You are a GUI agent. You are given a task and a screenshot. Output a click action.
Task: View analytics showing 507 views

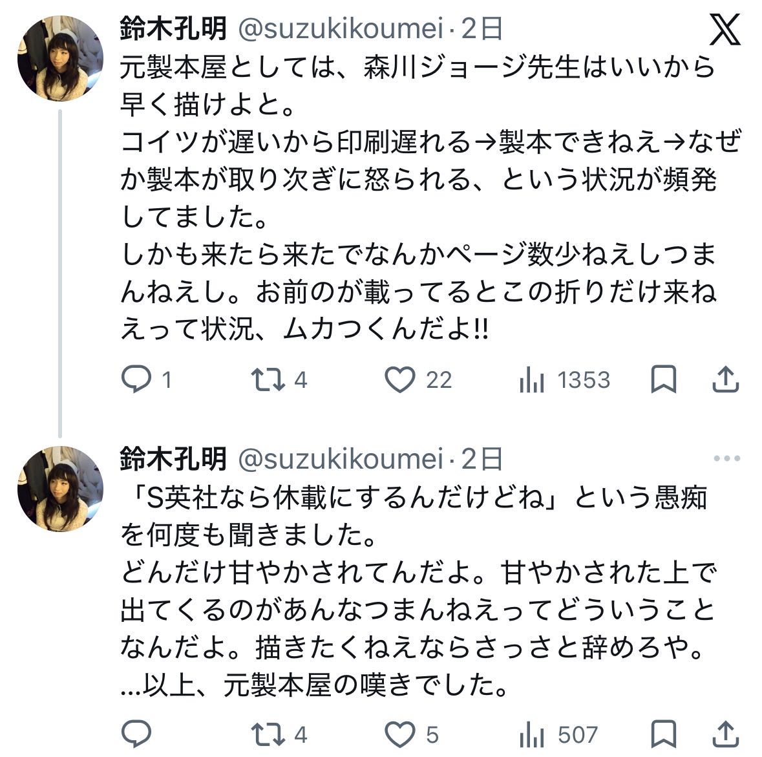click(532, 736)
